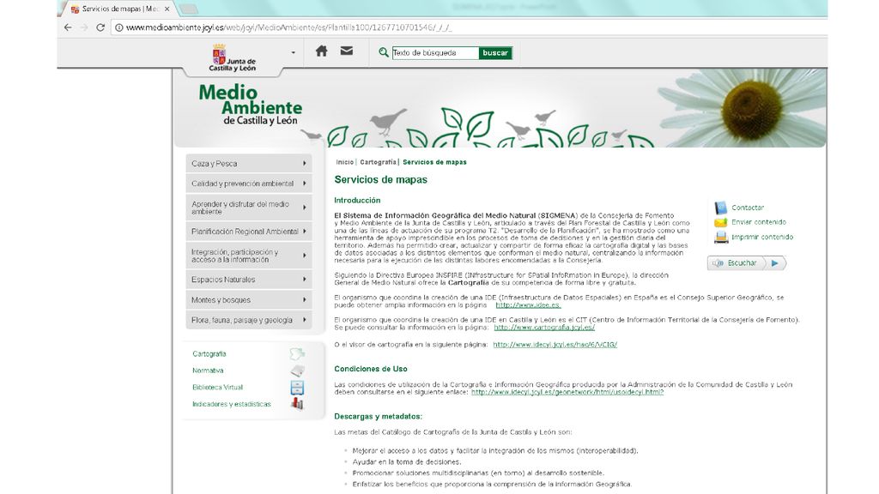The image size is (879, 494).
Task: Click the Normativa document icon
Action: point(297,370)
